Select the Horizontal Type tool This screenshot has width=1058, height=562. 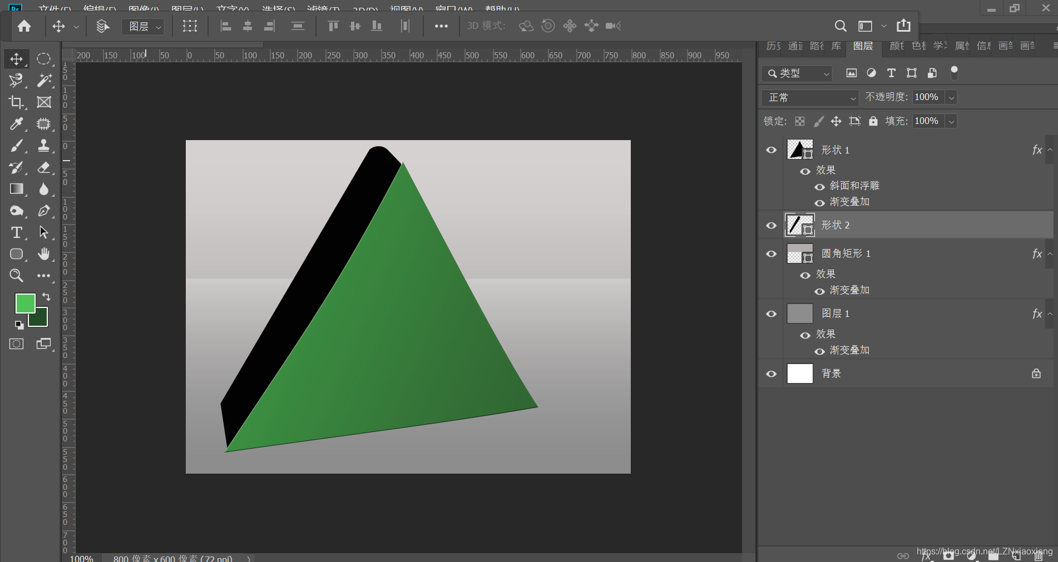(16, 232)
